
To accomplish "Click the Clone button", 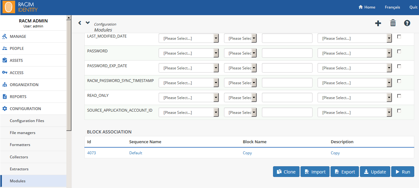I will (x=286, y=172).
